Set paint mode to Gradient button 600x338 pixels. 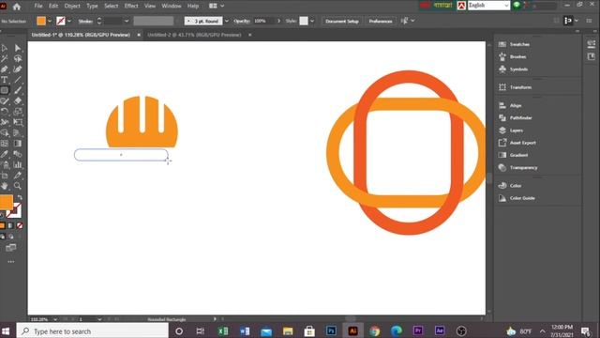(10, 225)
